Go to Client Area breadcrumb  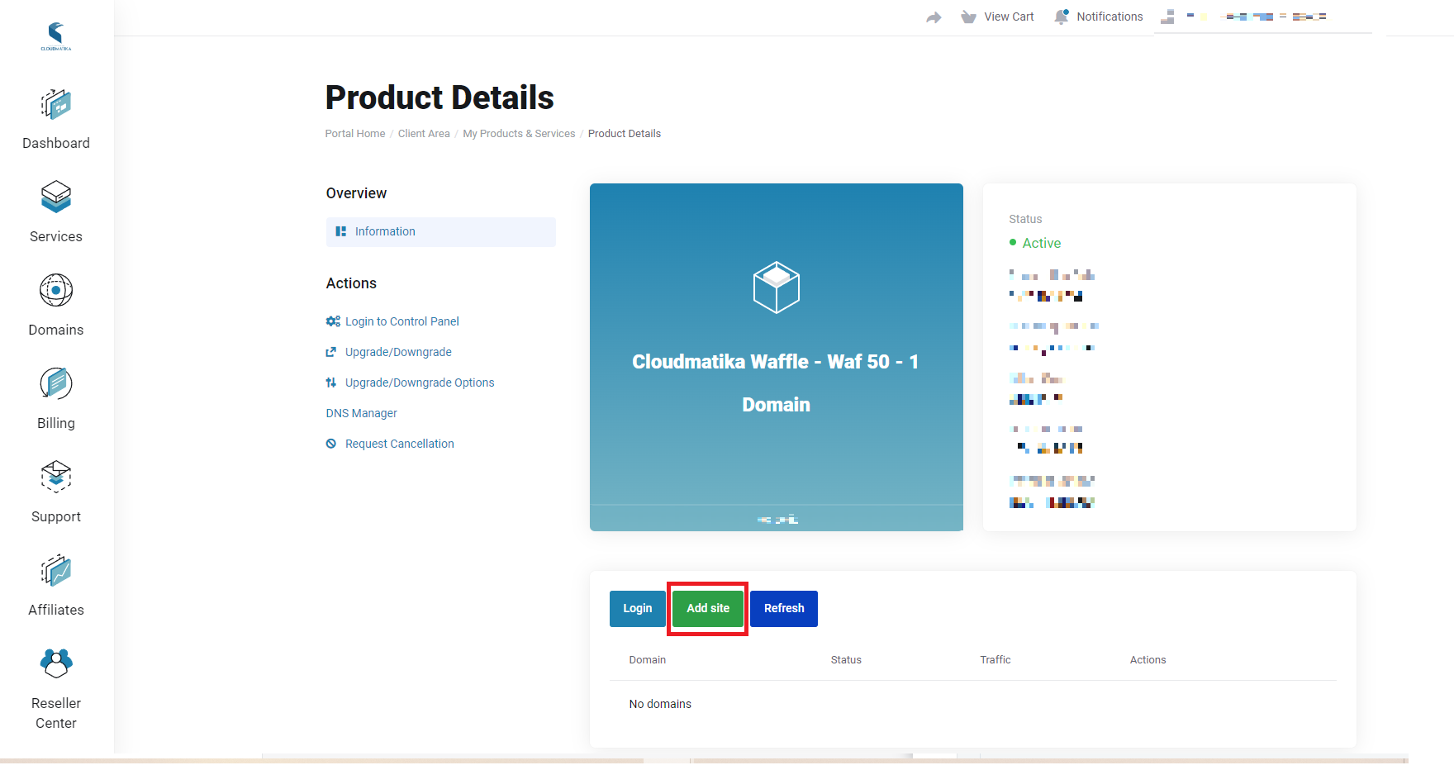tap(424, 134)
